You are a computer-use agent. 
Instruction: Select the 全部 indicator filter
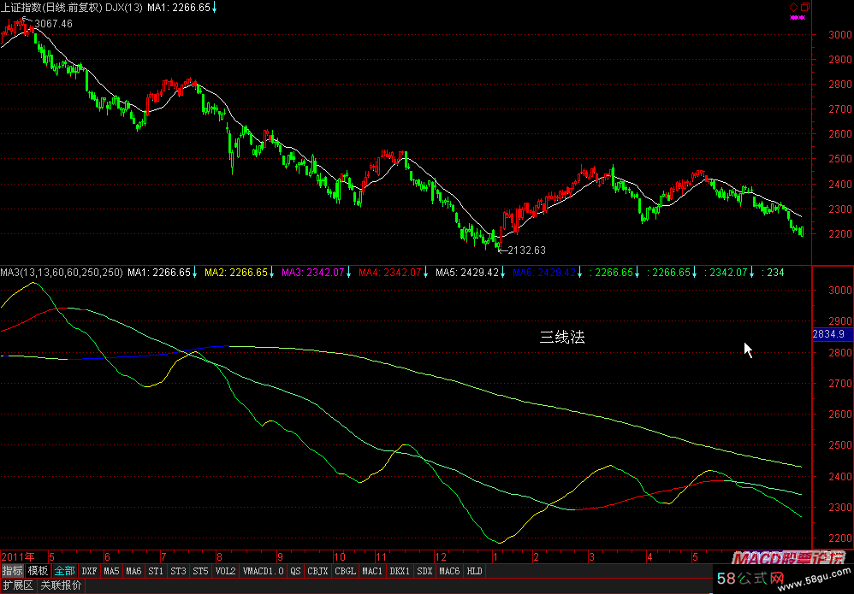click(x=64, y=571)
